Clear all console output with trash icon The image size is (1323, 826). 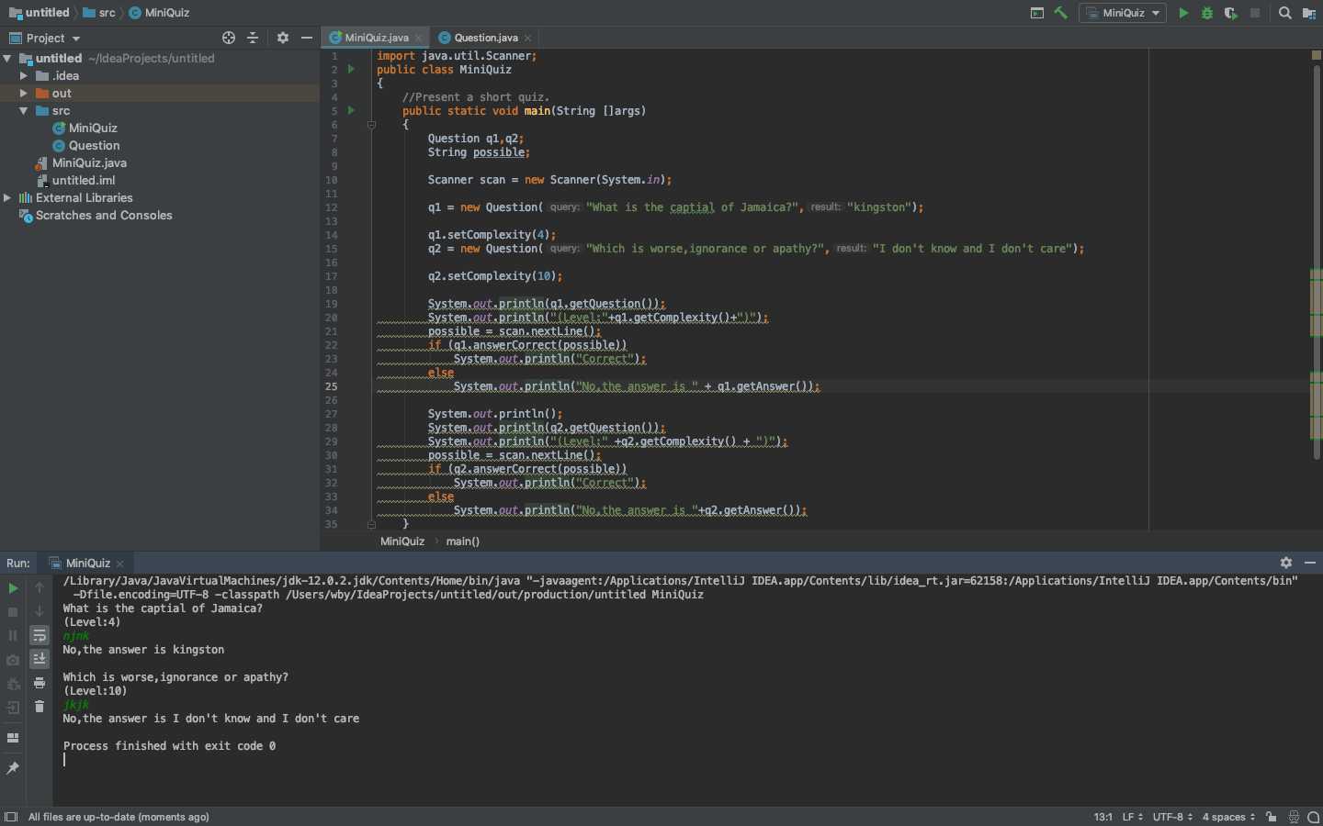click(x=40, y=707)
